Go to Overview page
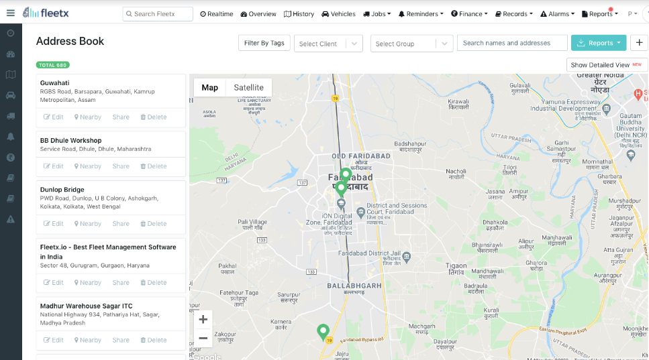The image size is (649, 360). pyautogui.click(x=258, y=13)
